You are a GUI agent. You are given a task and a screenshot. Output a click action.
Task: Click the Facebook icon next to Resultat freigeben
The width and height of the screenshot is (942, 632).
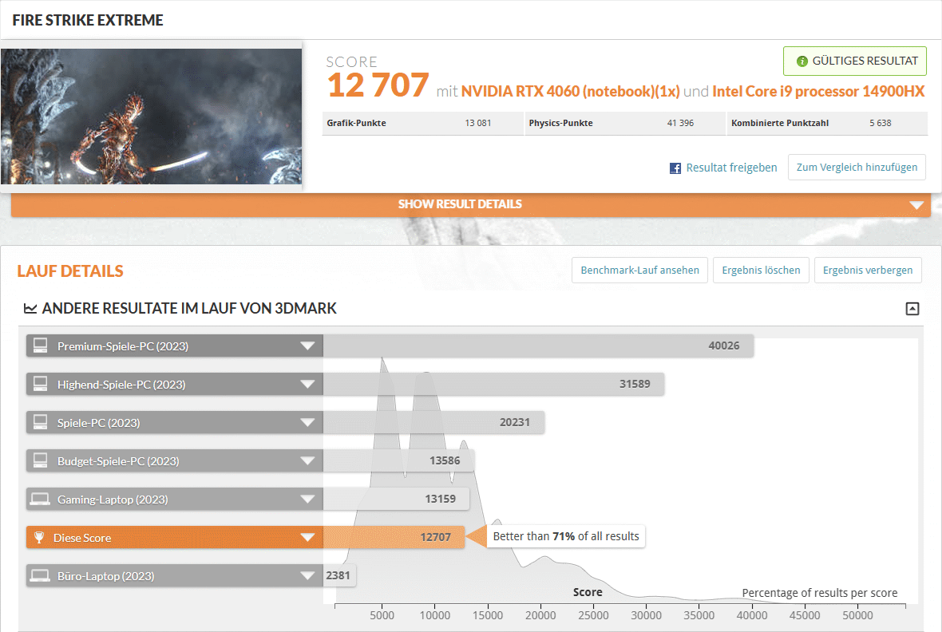(x=675, y=168)
